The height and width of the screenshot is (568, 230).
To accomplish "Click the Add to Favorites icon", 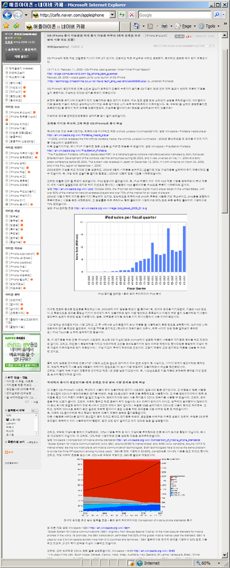I will pos(16,26).
